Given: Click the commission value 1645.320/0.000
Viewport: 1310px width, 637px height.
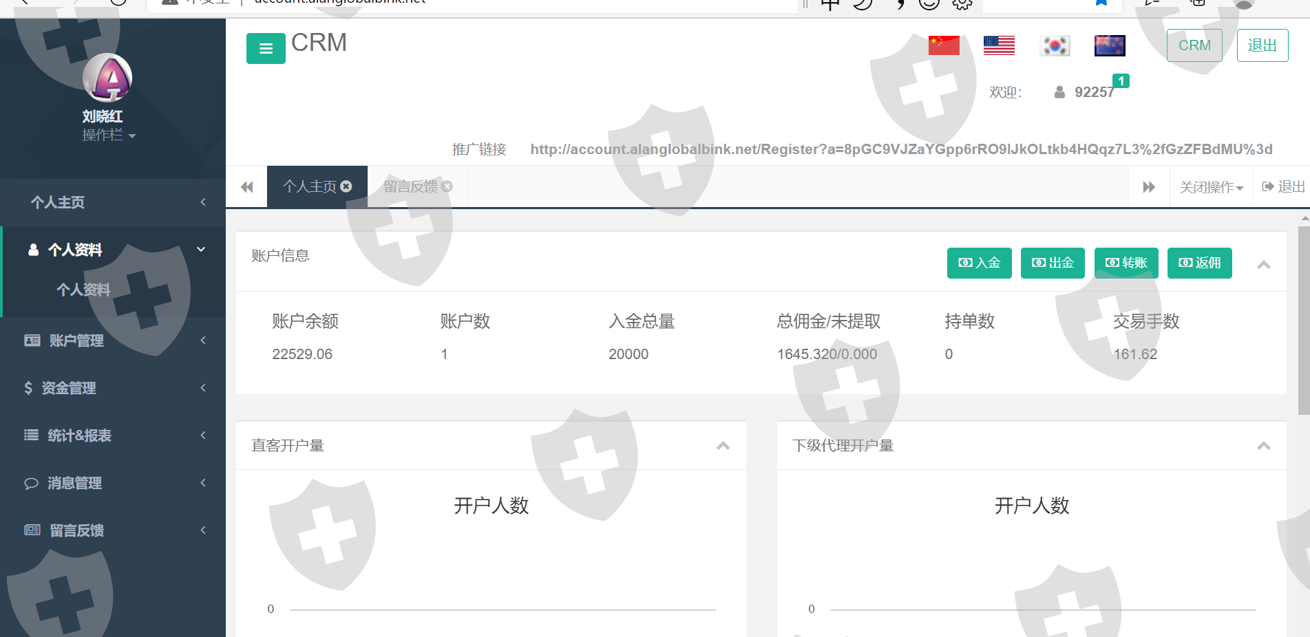Looking at the screenshot, I should (827, 354).
